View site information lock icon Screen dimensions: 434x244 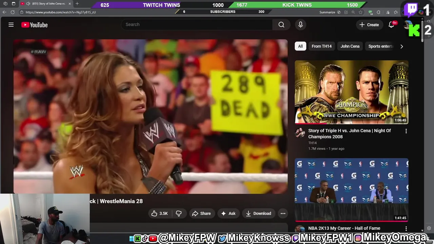click(22, 12)
